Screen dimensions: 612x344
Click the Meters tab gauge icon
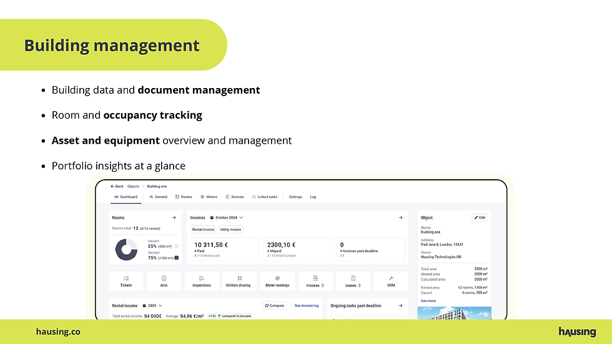202,197
